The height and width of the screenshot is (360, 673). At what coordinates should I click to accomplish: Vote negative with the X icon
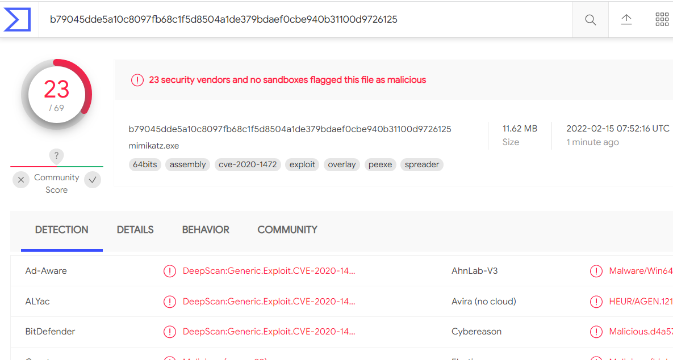[21, 180]
